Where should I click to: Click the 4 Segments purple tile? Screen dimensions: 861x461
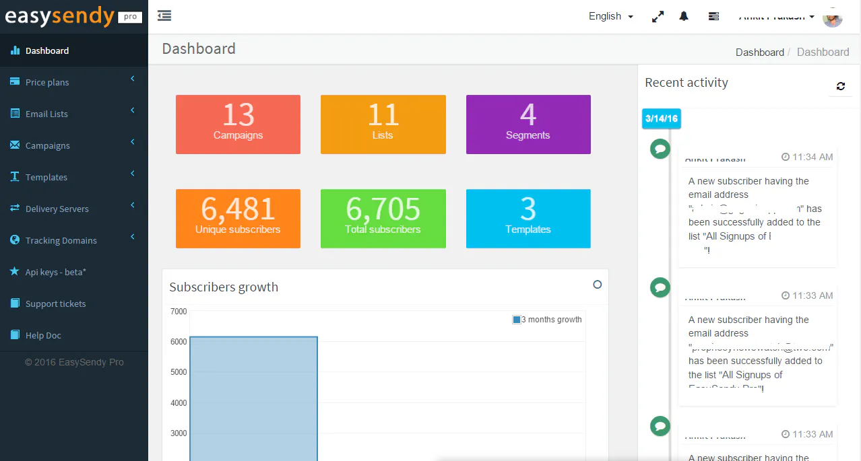coord(528,125)
